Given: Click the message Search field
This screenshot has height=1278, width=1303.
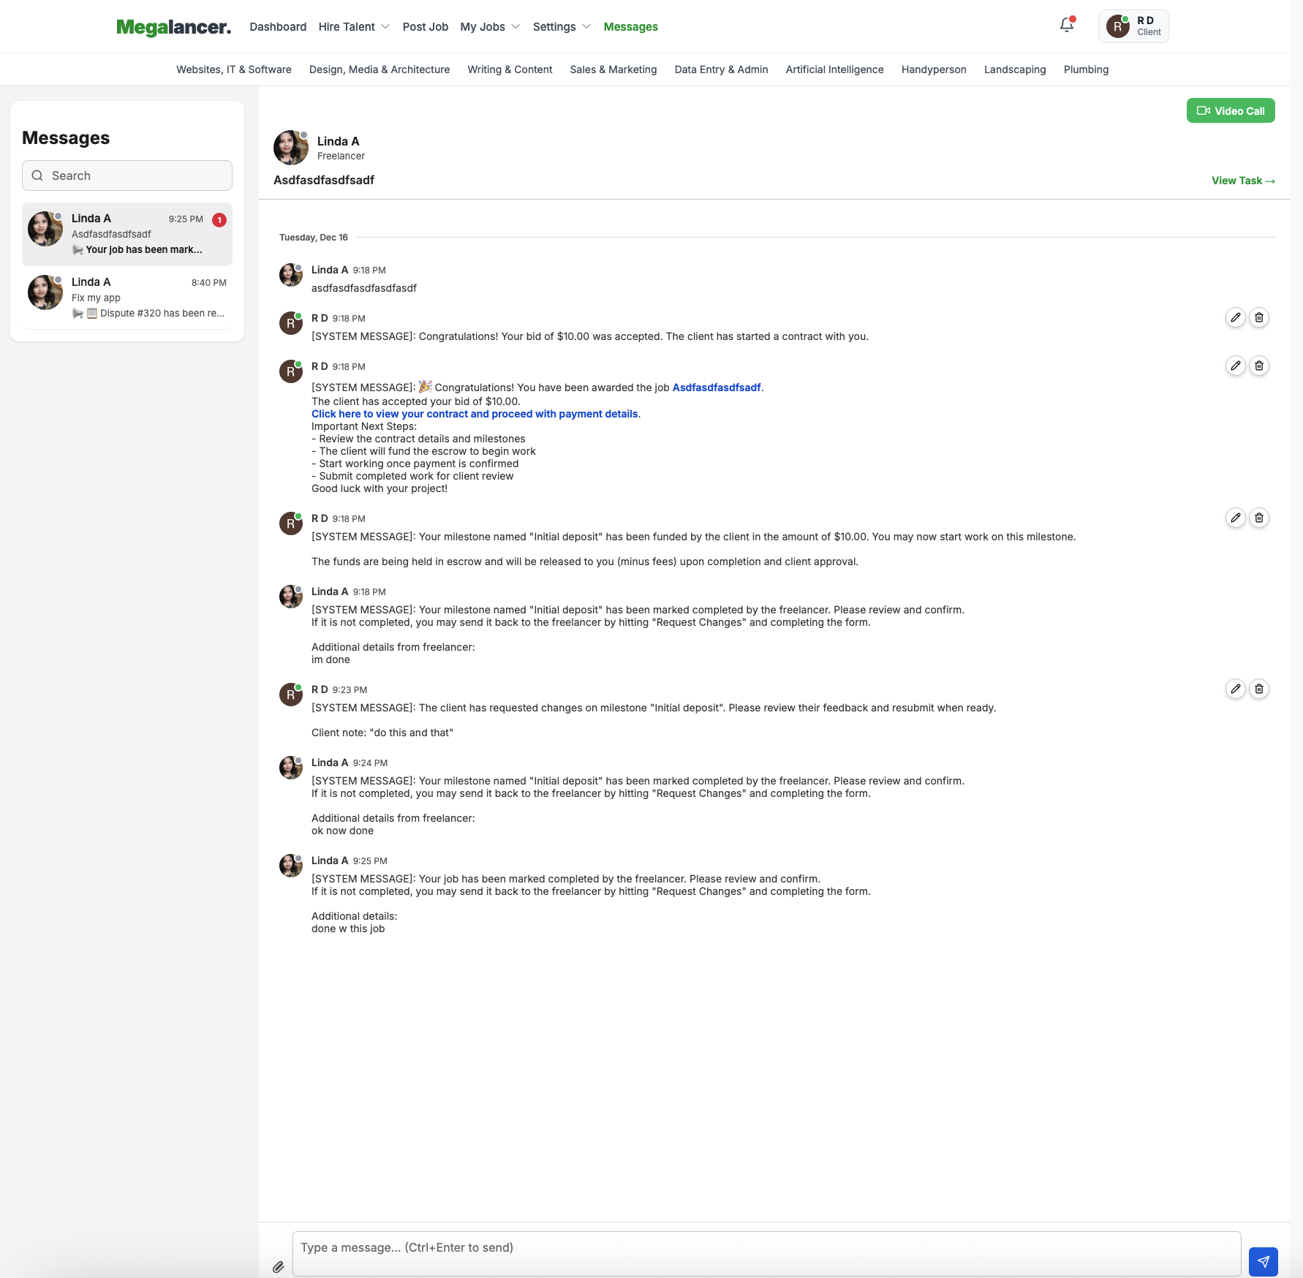Looking at the screenshot, I should [x=127, y=175].
